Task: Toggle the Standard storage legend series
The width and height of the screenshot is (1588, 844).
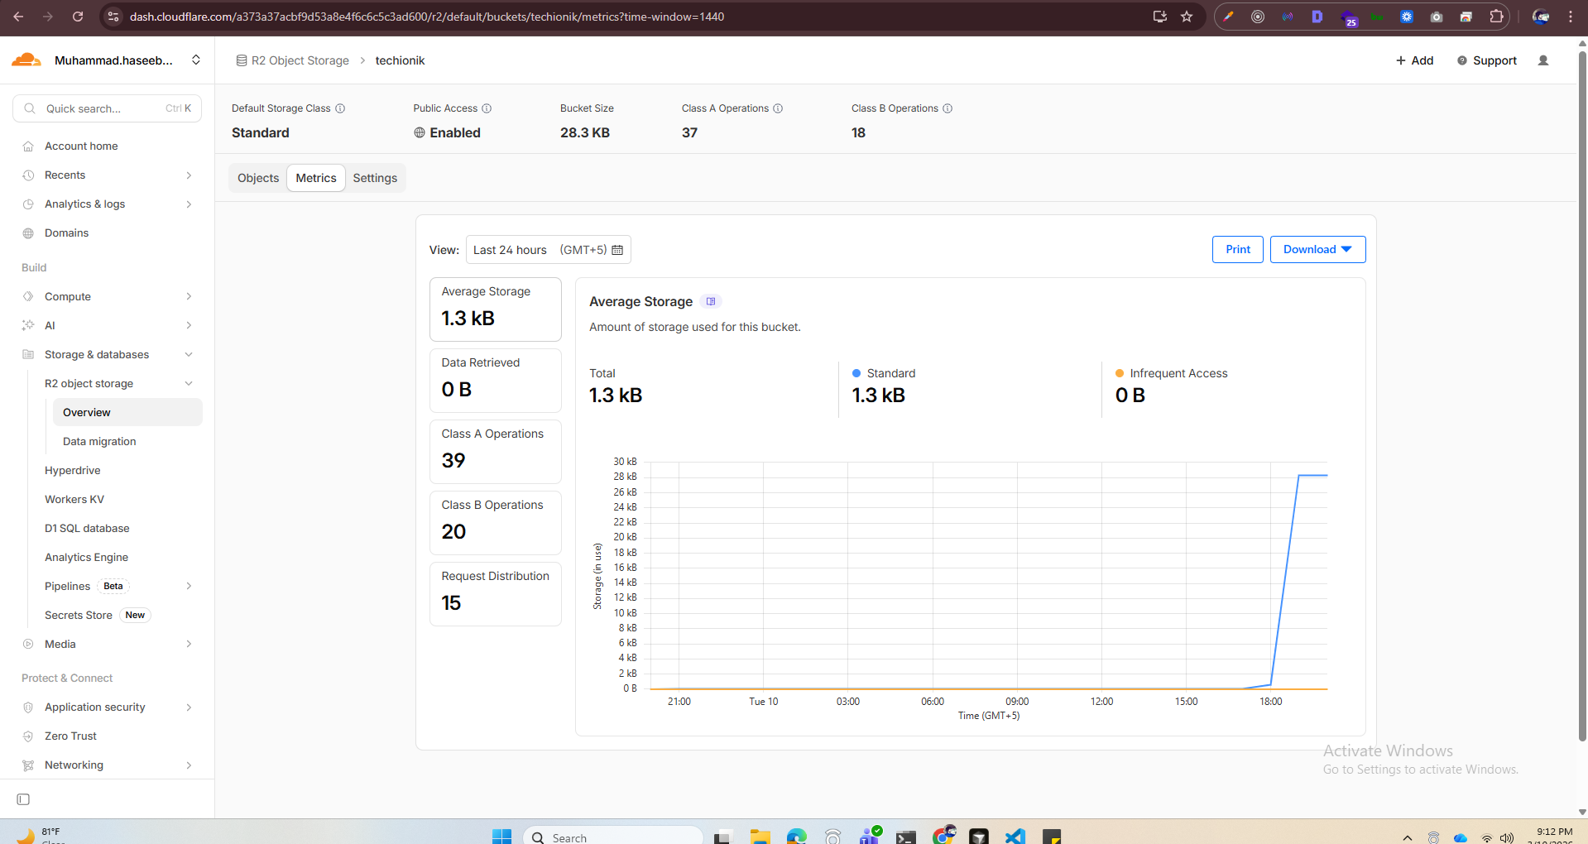Action: pyautogui.click(x=884, y=373)
